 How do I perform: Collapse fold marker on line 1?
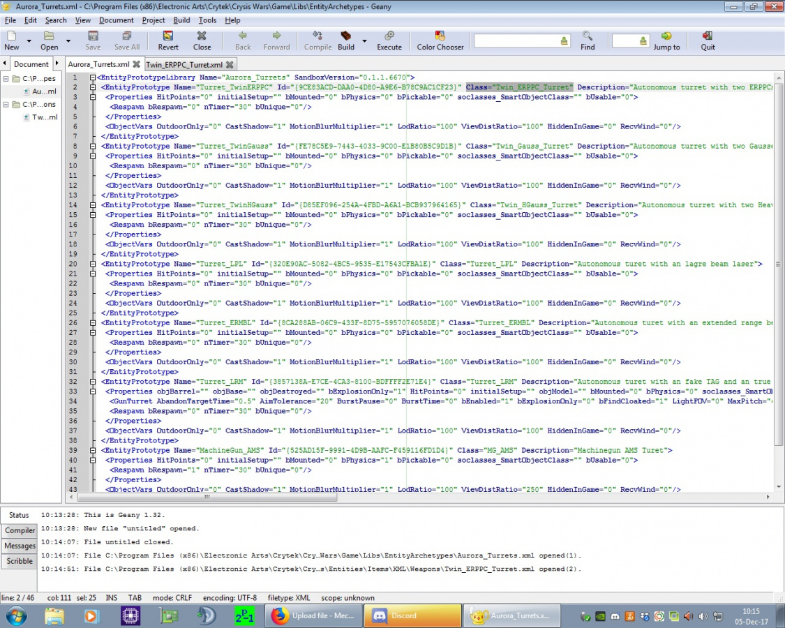pos(93,77)
